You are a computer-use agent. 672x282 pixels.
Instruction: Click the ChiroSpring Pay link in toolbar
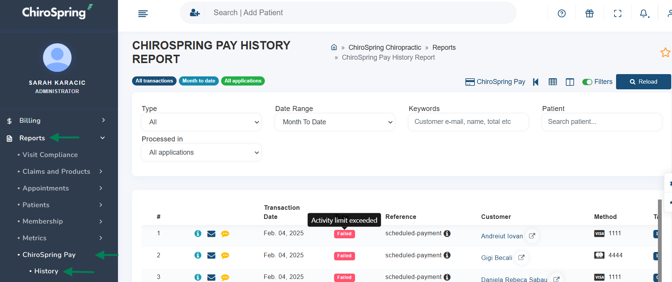(495, 82)
